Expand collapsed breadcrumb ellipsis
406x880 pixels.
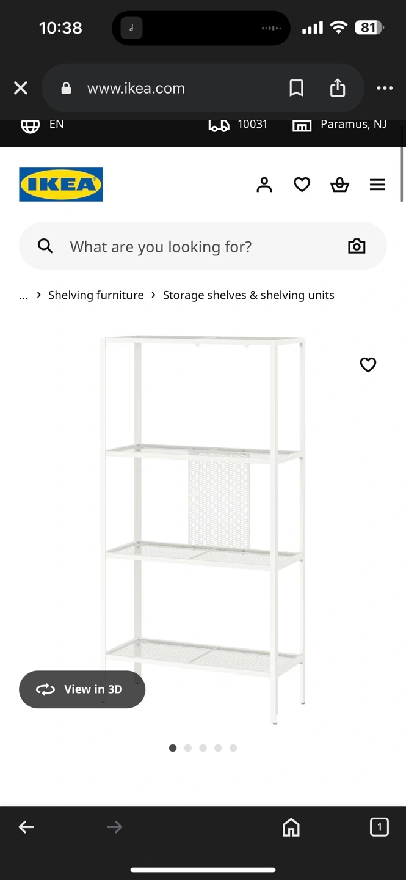(x=23, y=296)
